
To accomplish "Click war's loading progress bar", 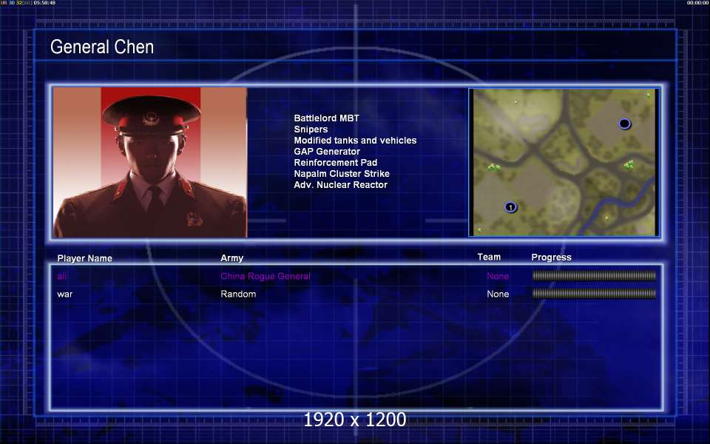I will (594, 294).
